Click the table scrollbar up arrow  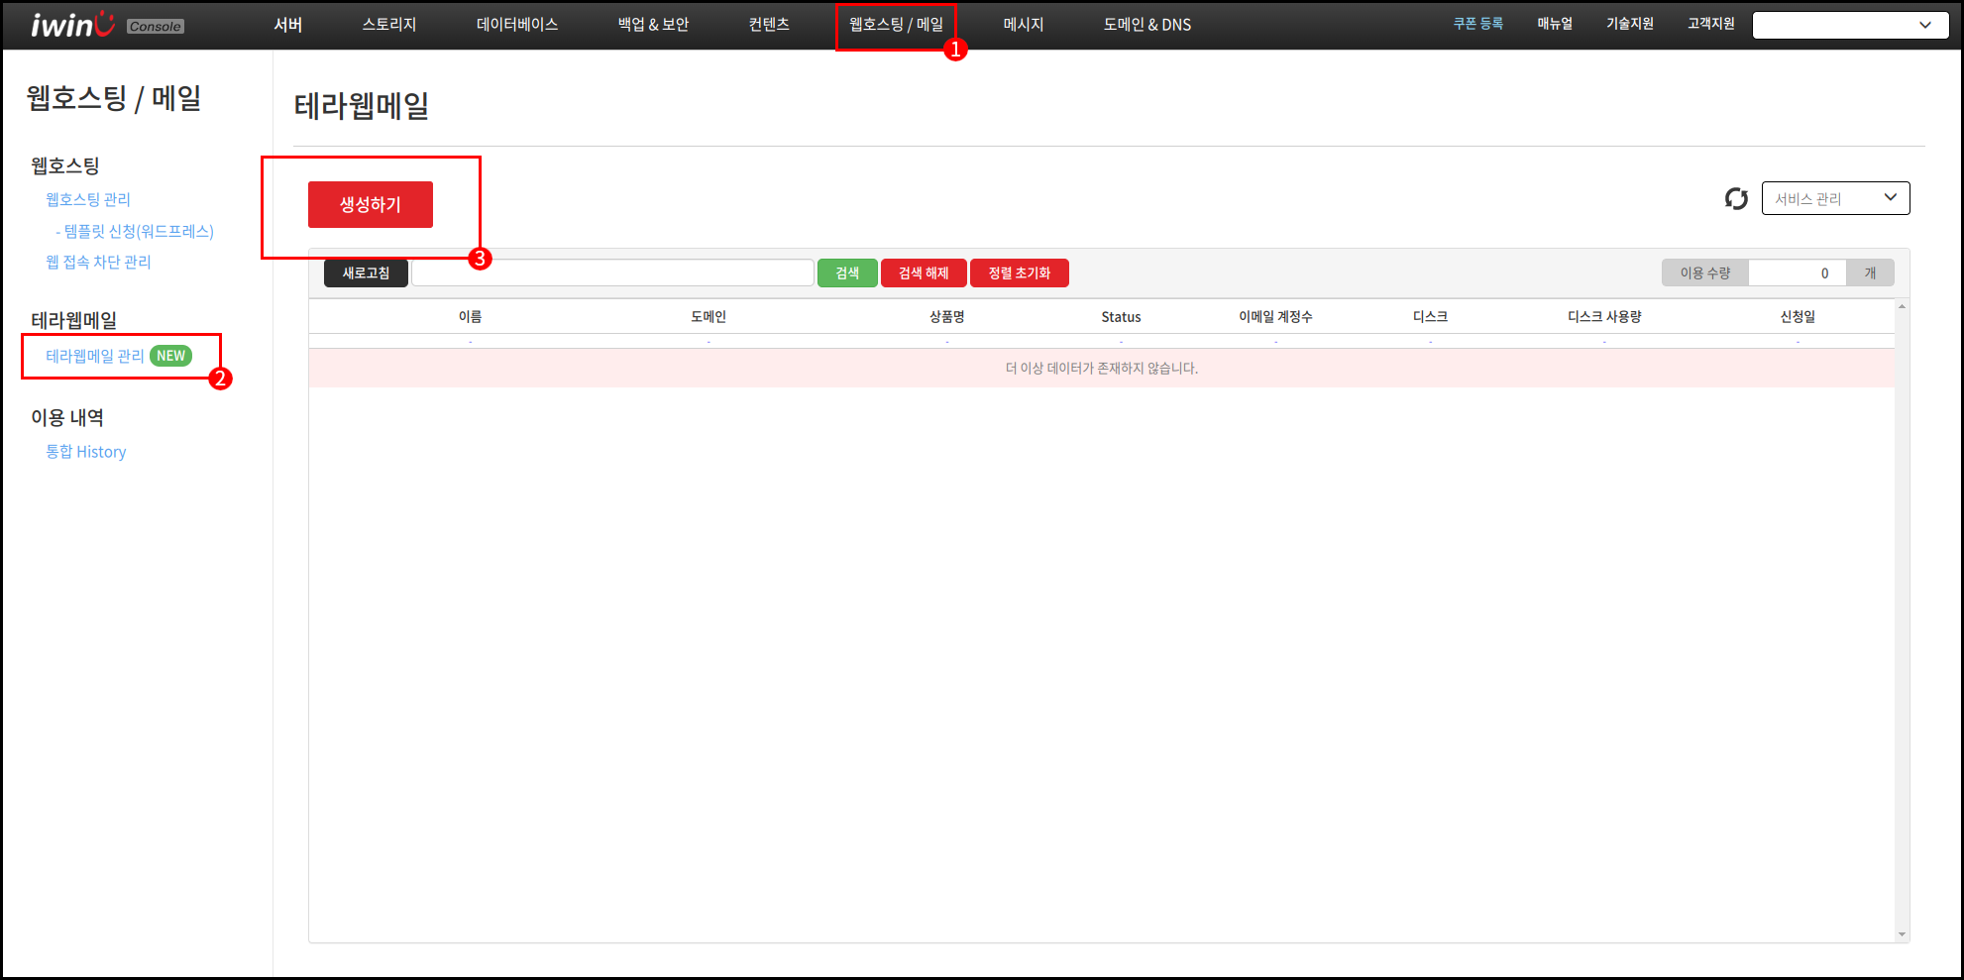1902,307
